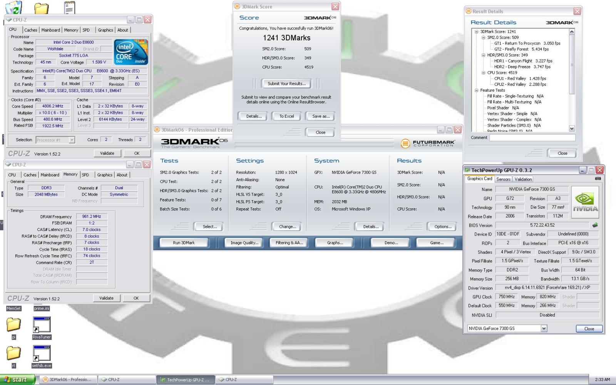
Task: Open Image Quality... in 3DMark06
Action: point(244,243)
